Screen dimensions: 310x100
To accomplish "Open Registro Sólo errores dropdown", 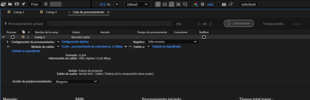I will point(172,42).
